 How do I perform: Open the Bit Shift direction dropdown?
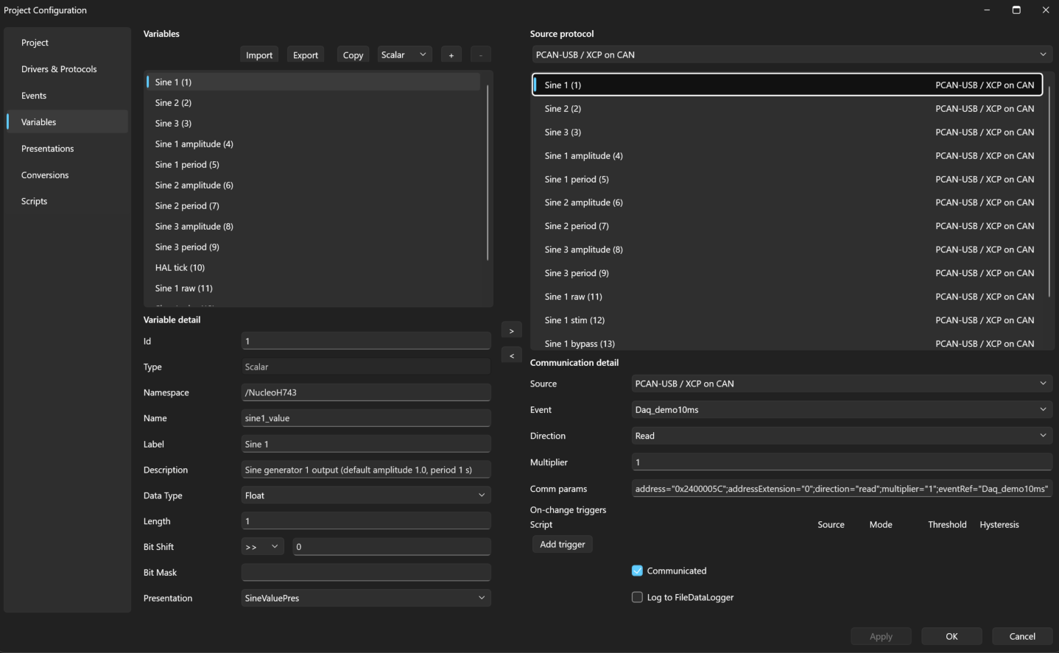pos(262,546)
